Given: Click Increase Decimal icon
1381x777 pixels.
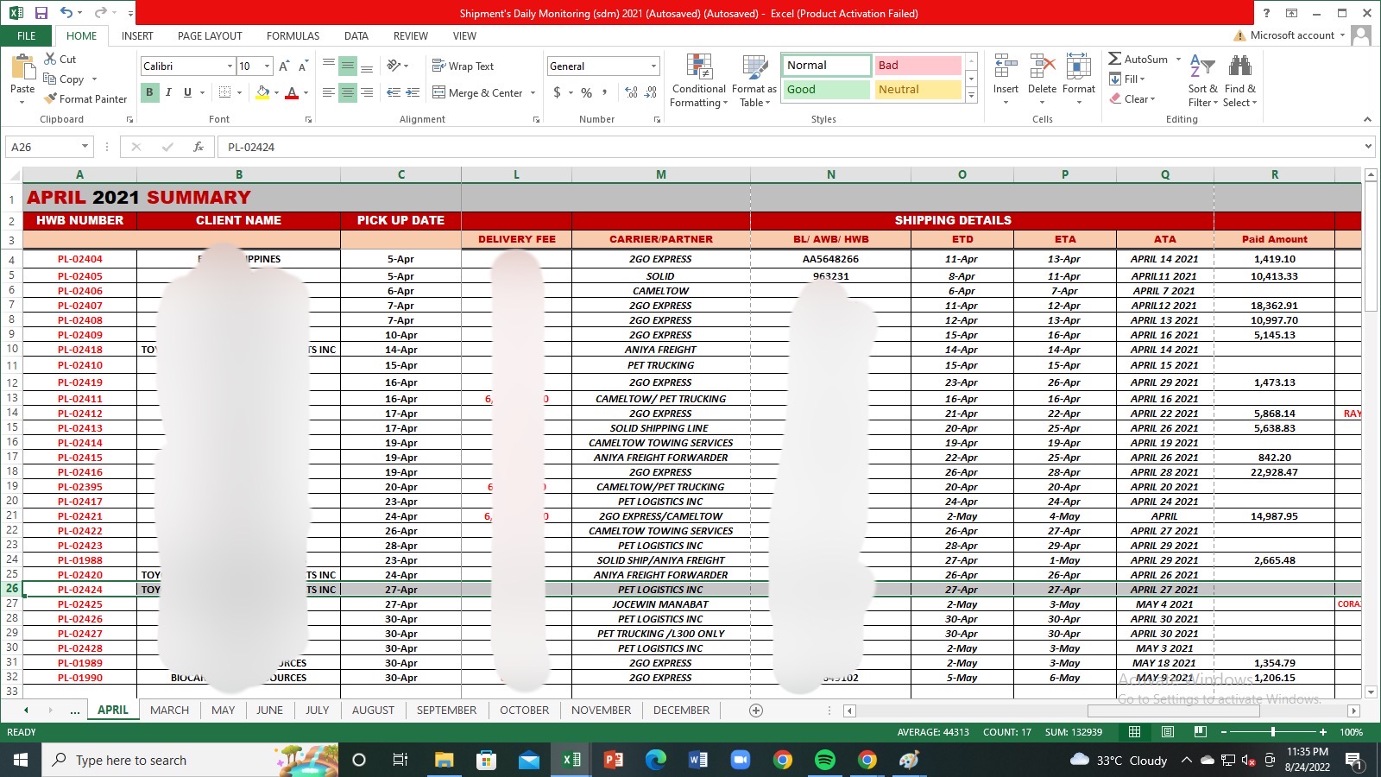Looking at the screenshot, I should [x=631, y=92].
